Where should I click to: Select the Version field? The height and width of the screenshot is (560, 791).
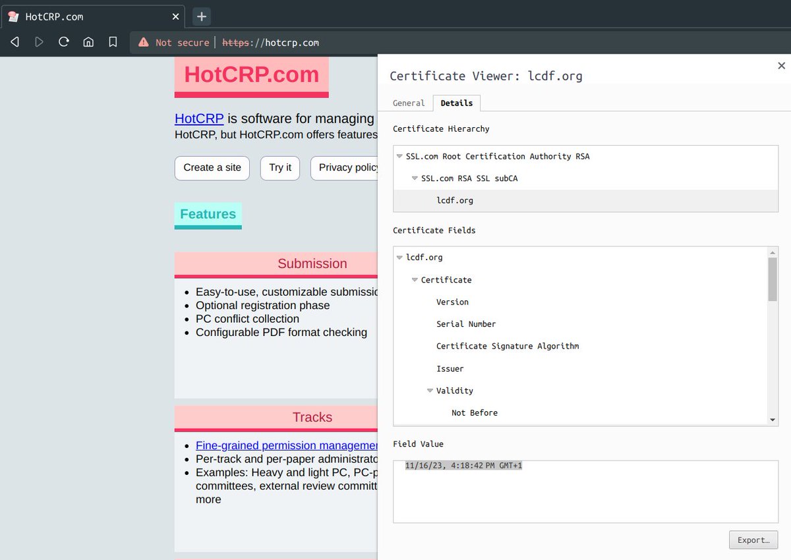(452, 302)
